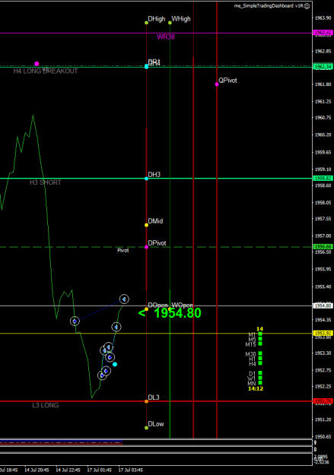Click the L3 LONG level label
Screen dimensions: 334x475
tap(46, 405)
